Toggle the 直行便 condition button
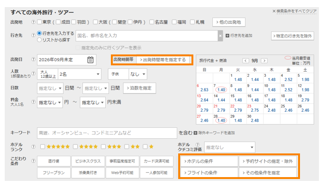 54,161
